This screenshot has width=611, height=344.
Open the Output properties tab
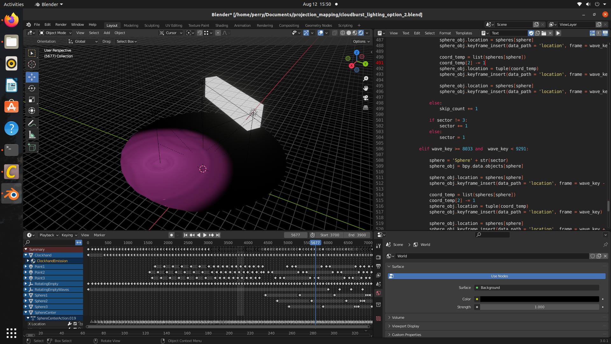[378, 266]
